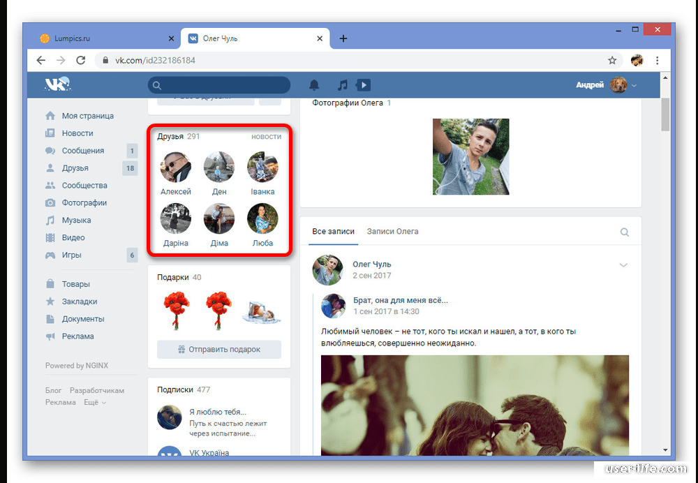Reload the page with refresh icon
Image resolution: width=698 pixels, height=483 pixels.
(80, 60)
